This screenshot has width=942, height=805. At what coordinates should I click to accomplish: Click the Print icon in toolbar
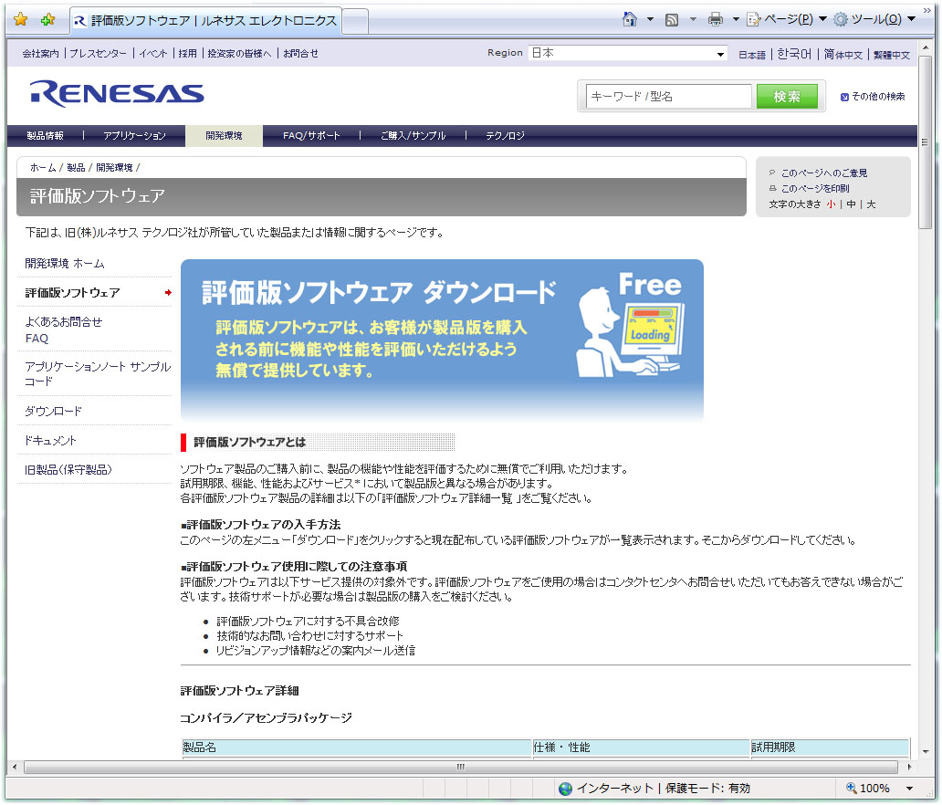pos(716,19)
